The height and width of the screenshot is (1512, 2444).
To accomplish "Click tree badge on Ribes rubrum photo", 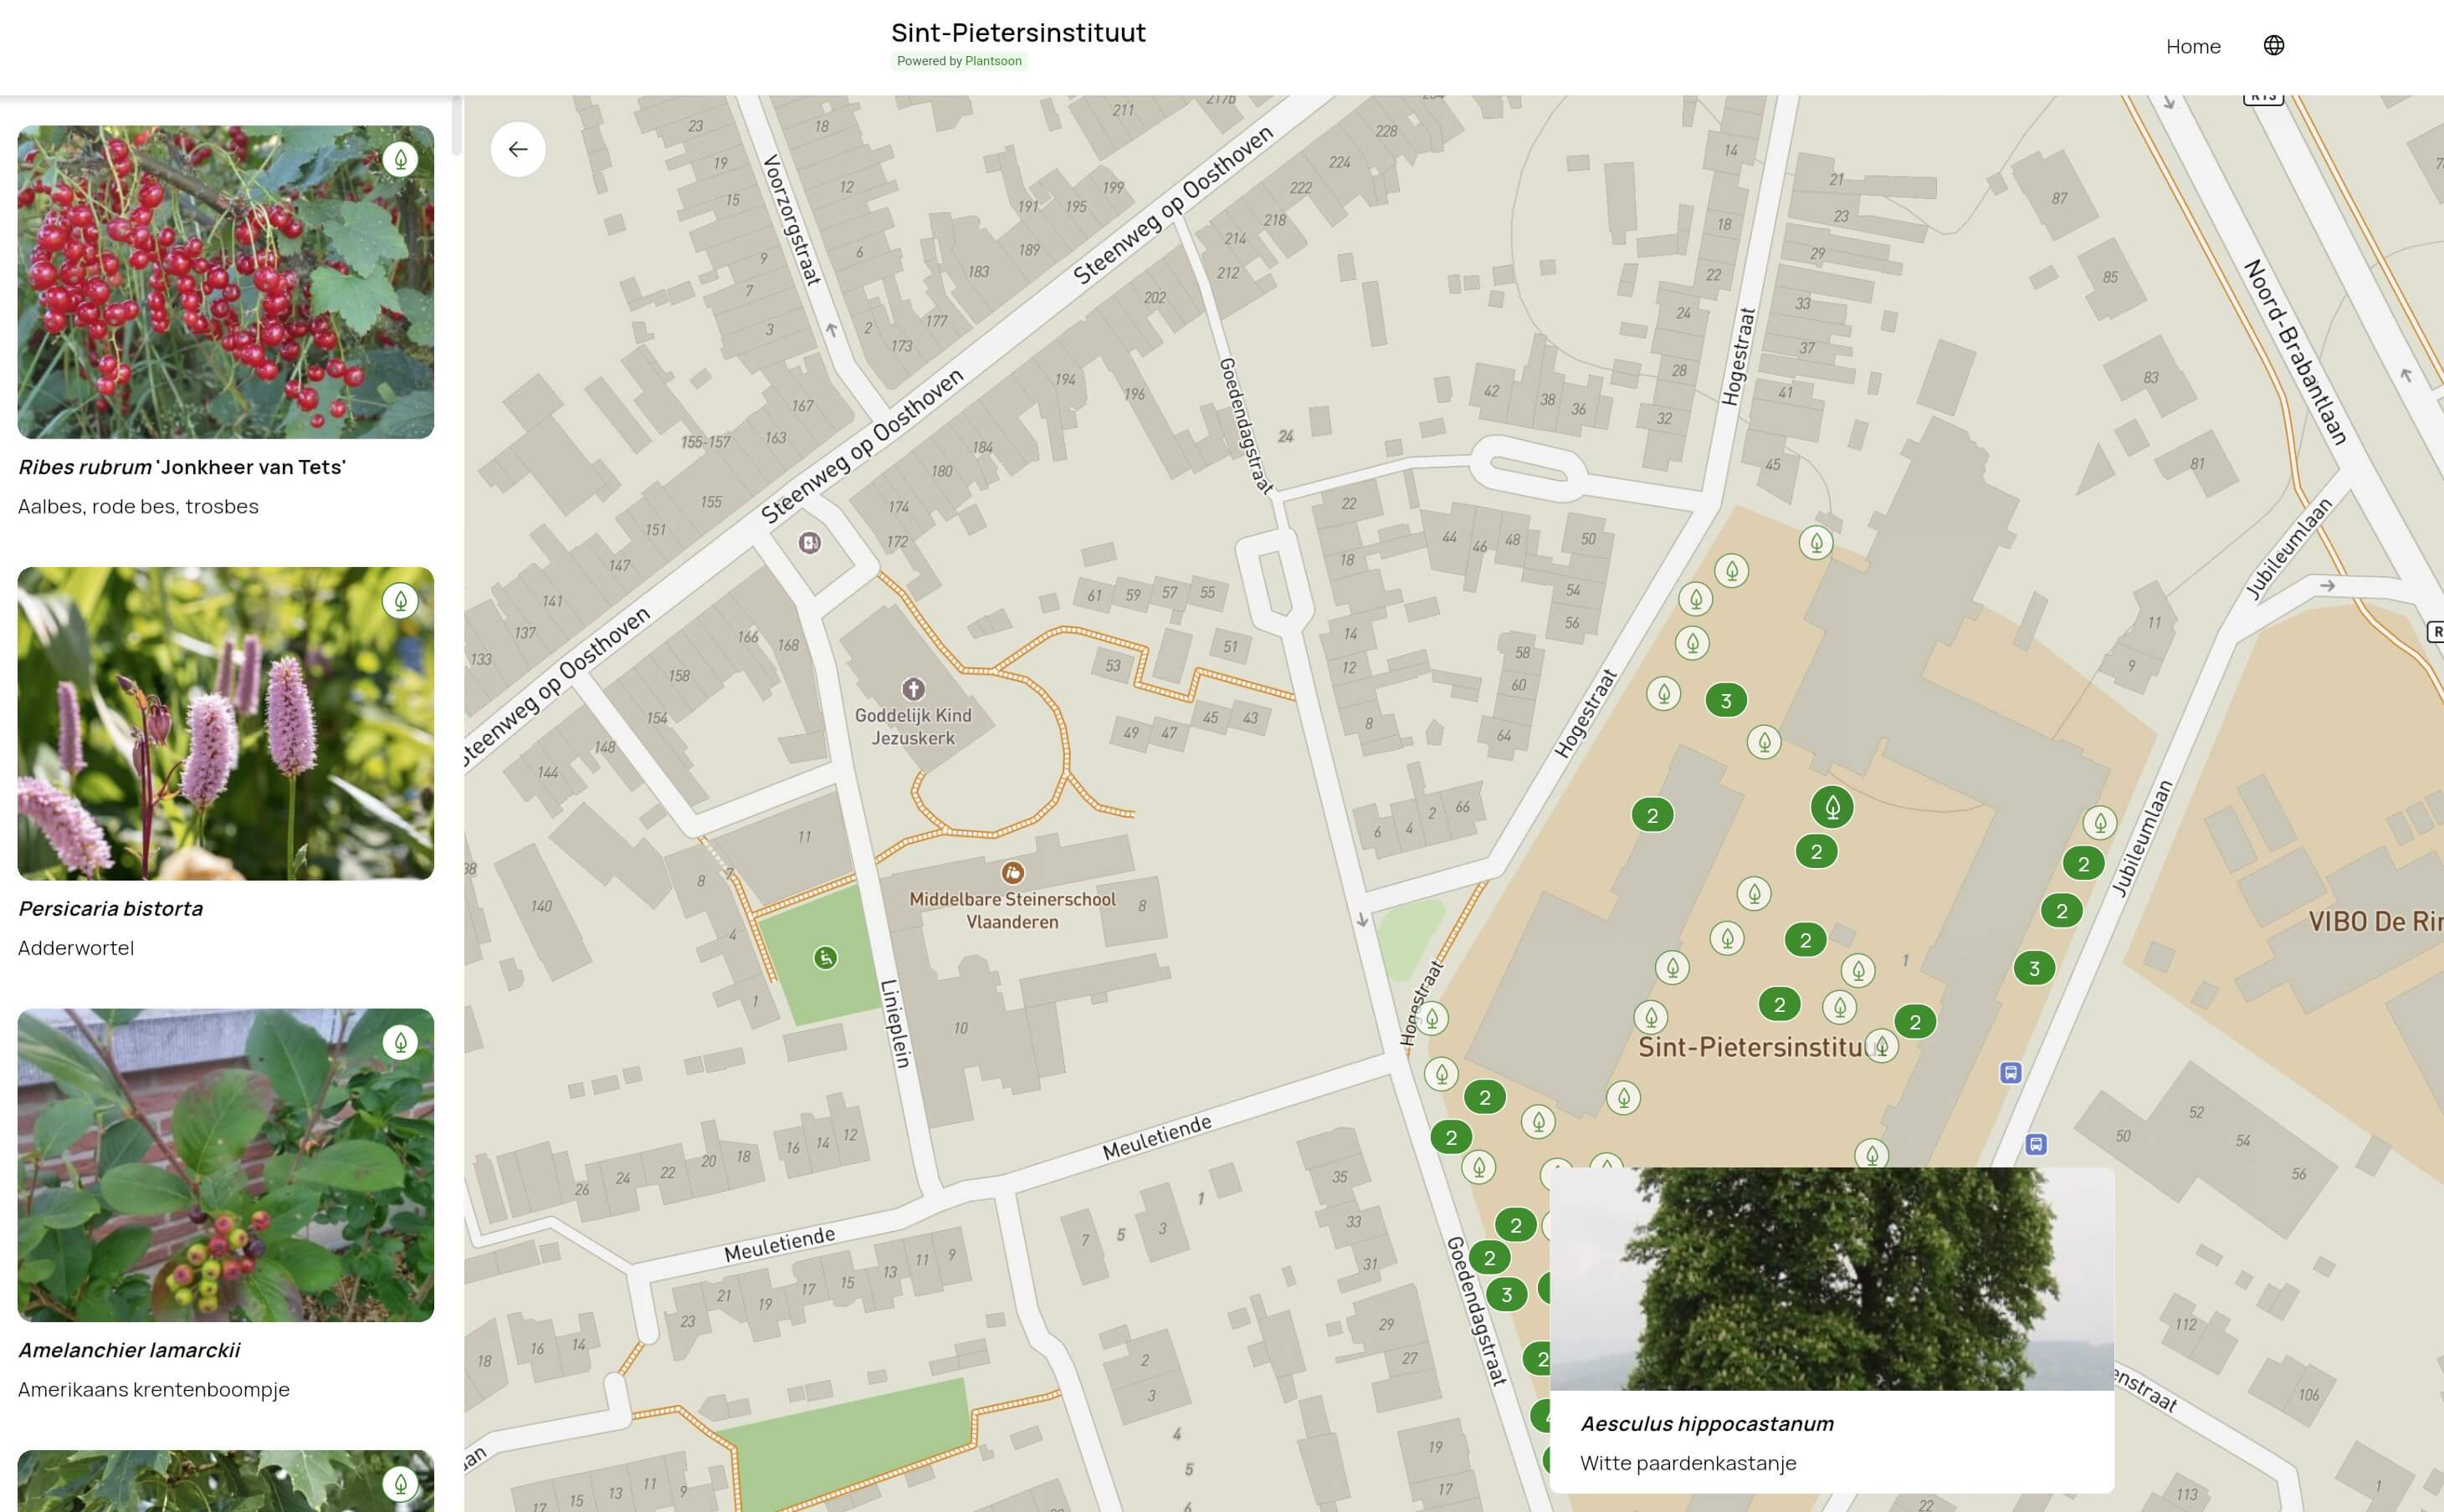I will click(400, 159).
